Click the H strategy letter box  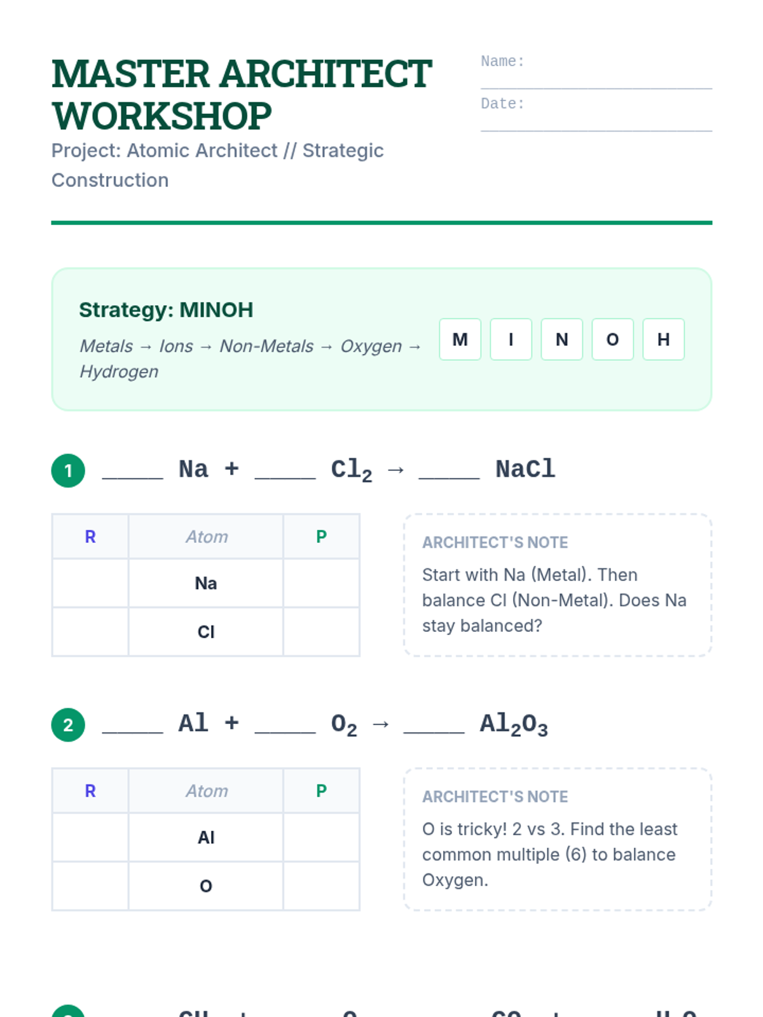coord(663,339)
